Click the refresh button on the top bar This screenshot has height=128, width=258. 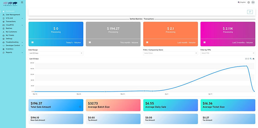click(250, 12)
